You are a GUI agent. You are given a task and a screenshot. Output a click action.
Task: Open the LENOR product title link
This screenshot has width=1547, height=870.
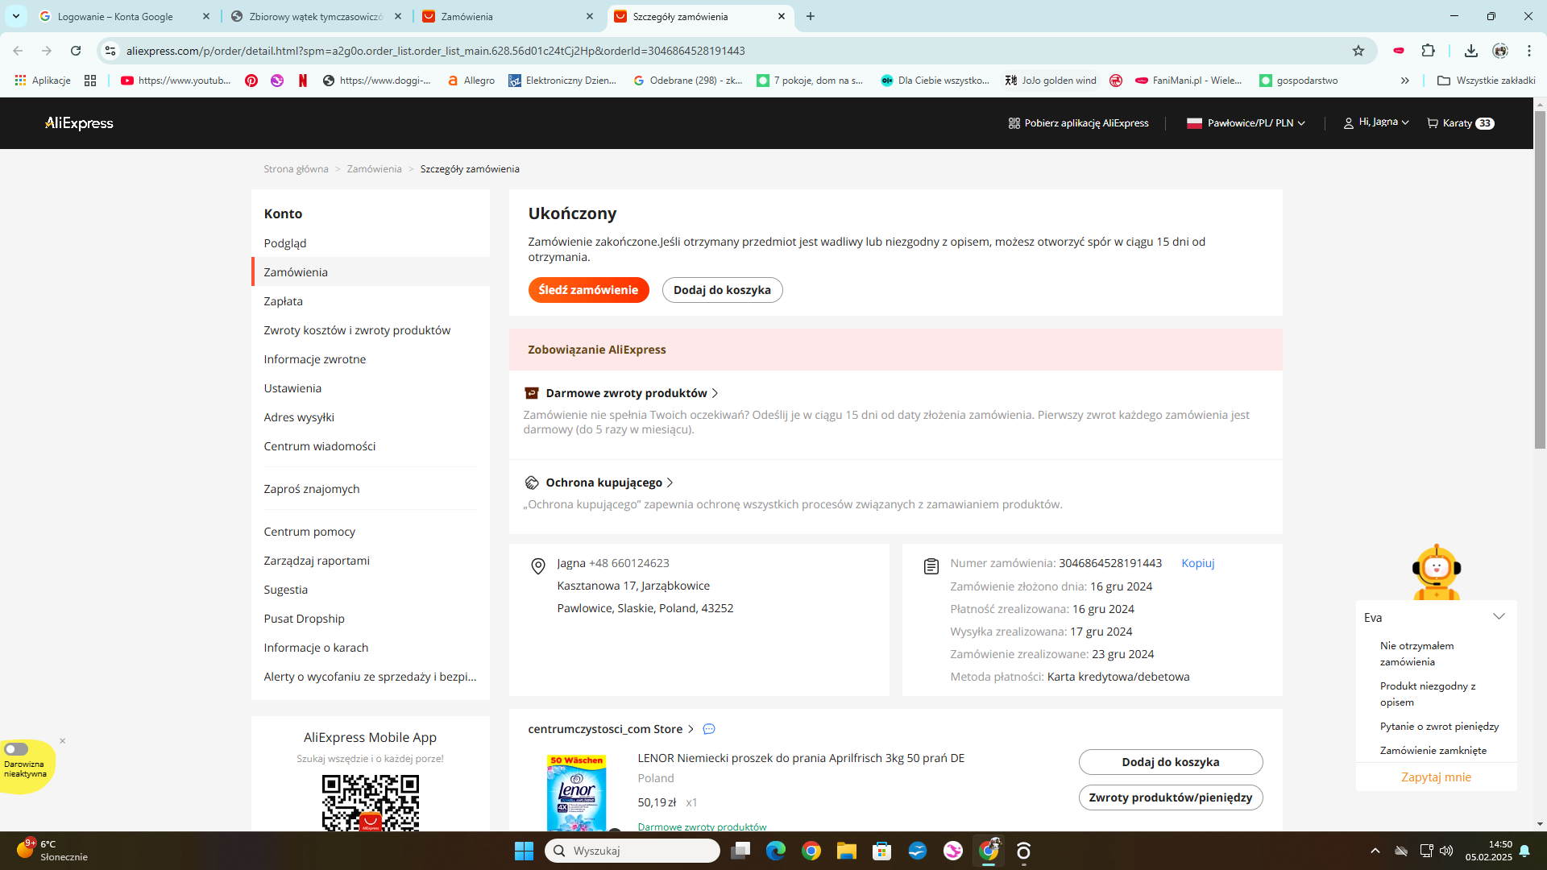point(801,758)
